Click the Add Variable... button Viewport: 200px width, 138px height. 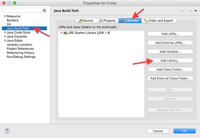coord(170,52)
